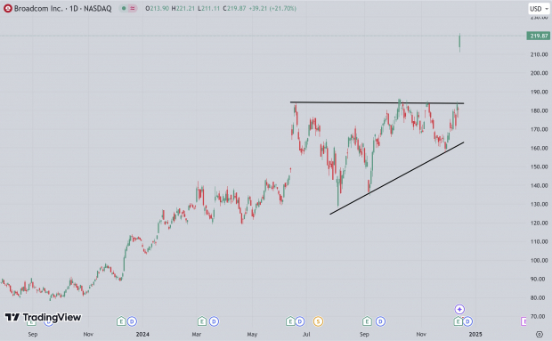Open the dividend marker before Jul
The width and height of the screenshot is (552, 341).
(300, 321)
